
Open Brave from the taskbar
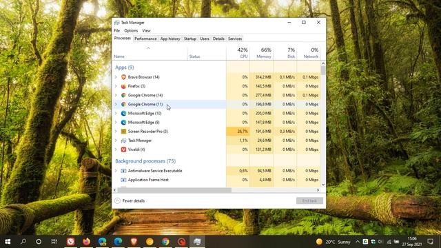pyautogui.click(x=134, y=242)
